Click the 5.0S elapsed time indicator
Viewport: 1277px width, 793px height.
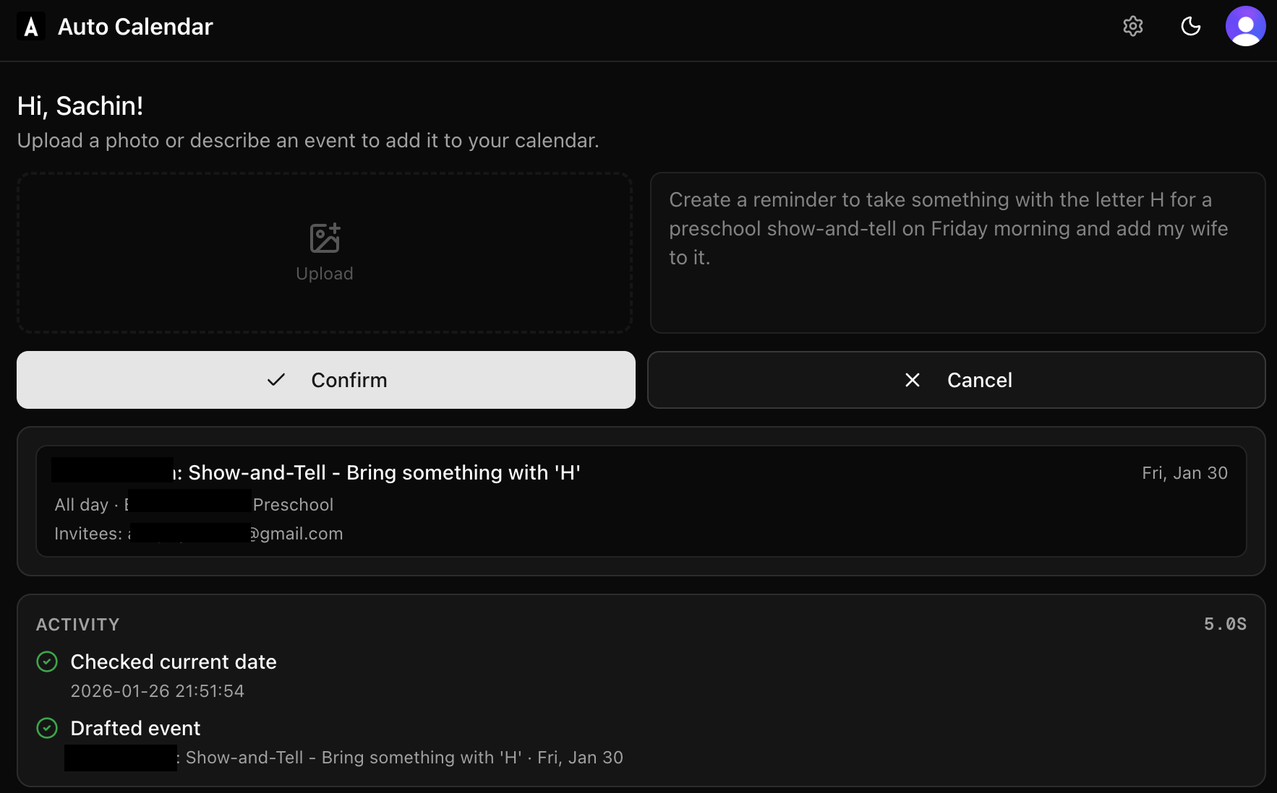click(x=1224, y=624)
